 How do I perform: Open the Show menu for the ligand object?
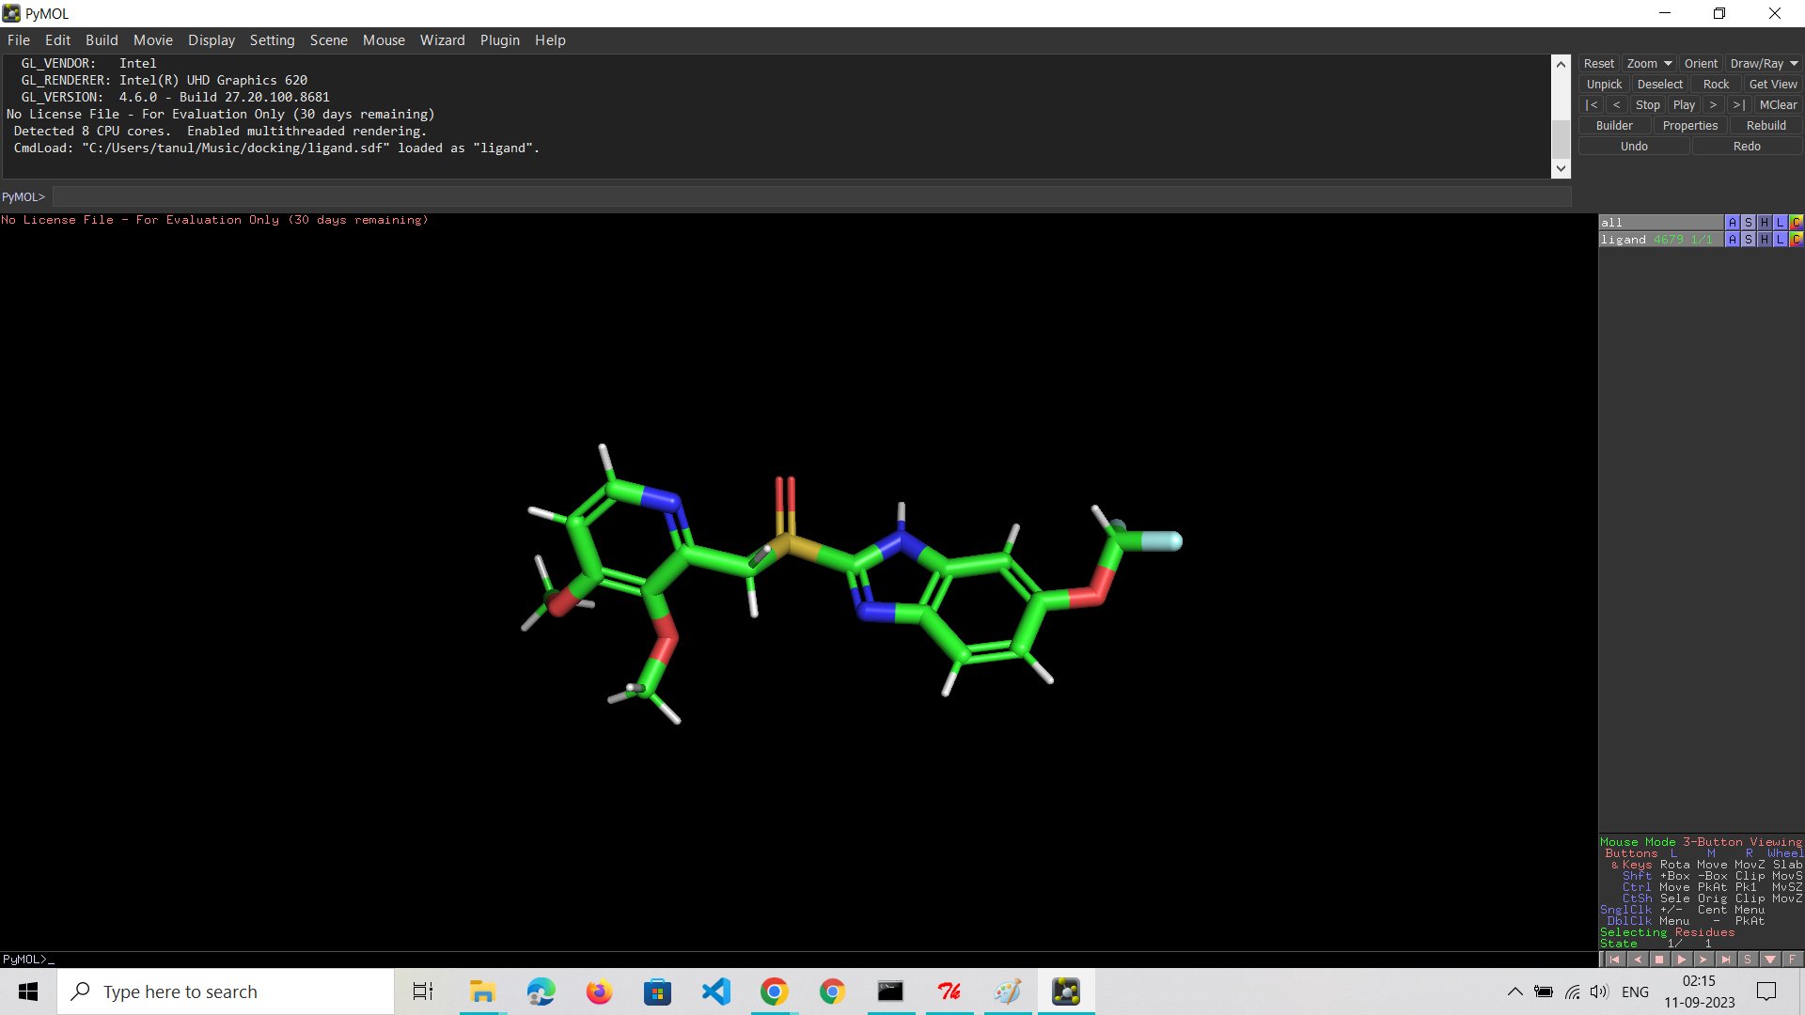point(1748,240)
